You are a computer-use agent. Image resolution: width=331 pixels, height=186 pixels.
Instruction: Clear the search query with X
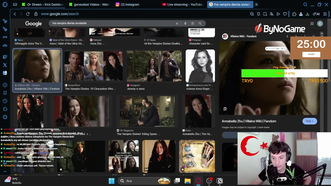(x=177, y=24)
